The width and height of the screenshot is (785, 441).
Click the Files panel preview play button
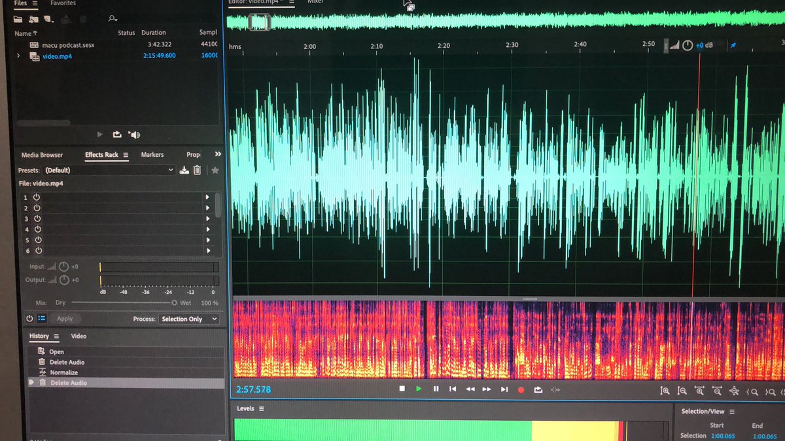pos(100,134)
